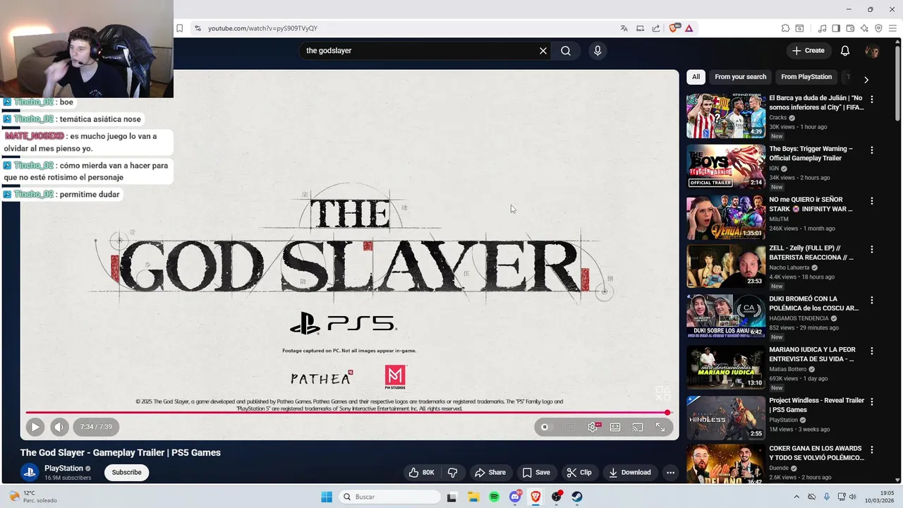
Task: Open video player settings gear
Action: 593,427
